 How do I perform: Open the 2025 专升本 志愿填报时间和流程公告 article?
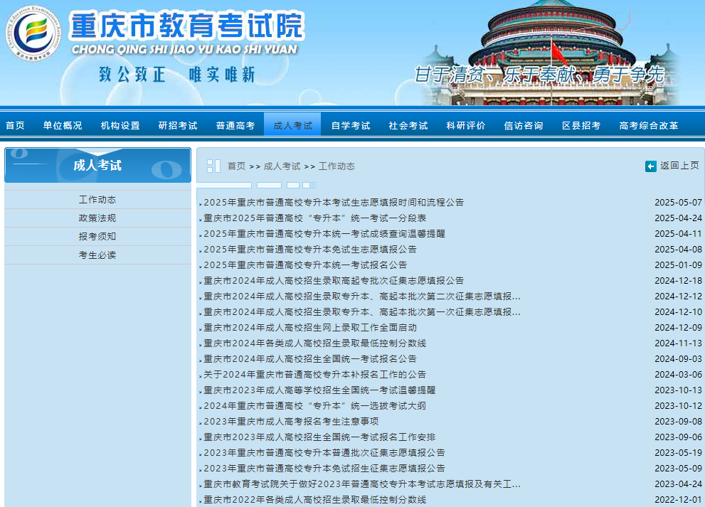click(x=336, y=203)
